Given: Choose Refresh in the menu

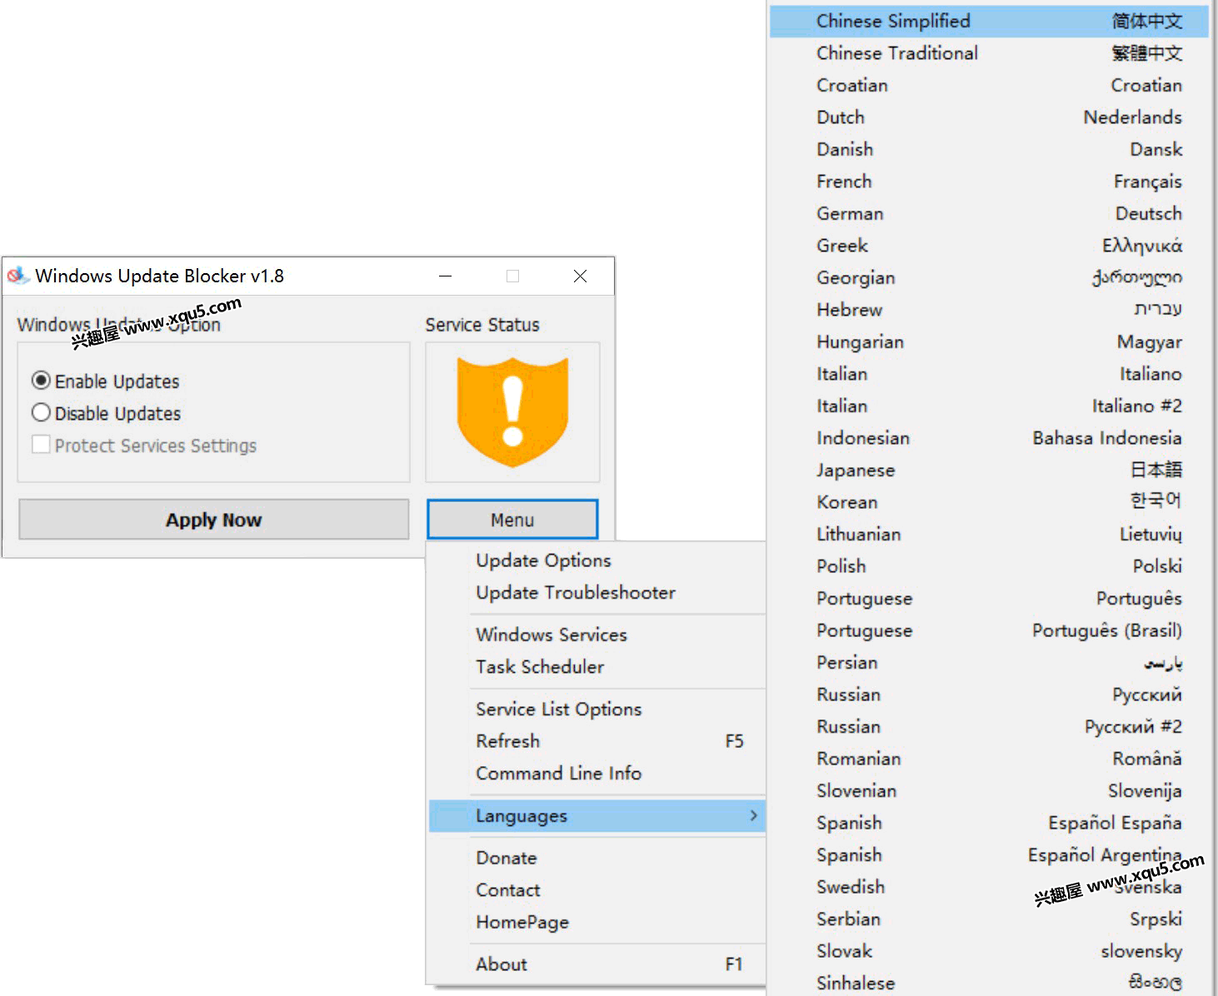Looking at the screenshot, I should coord(597,741).
